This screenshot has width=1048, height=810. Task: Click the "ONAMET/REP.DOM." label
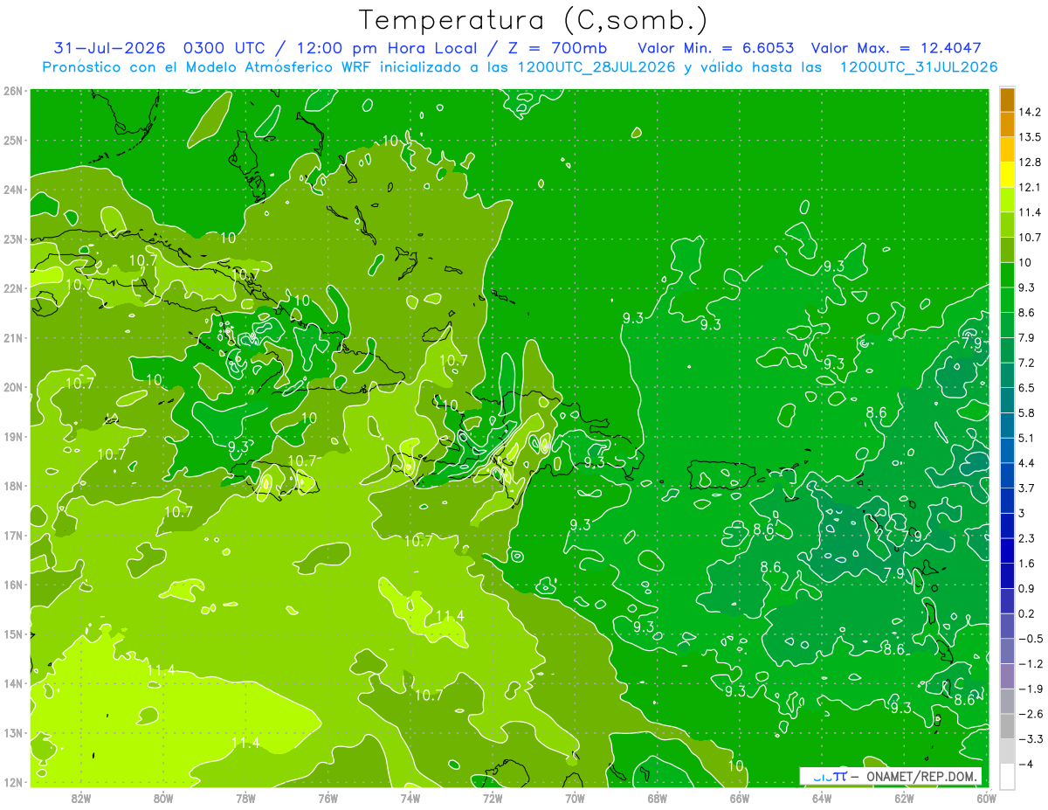tap(924, 776)
